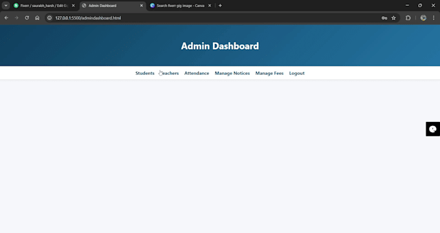Close the Admin Dashboard tab
Image resolution: width=440 pixels, height=233 pixels.
point(142,6)
